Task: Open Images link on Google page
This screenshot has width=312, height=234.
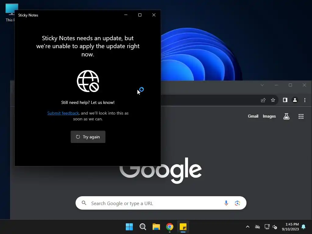Action: point(269,116)
